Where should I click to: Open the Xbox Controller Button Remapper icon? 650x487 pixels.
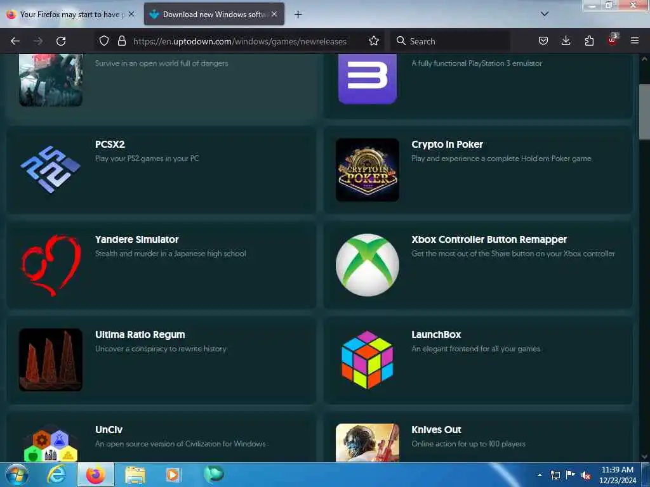click(368, 265)
